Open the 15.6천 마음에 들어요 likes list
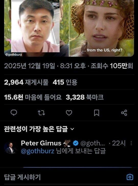Image resolution: width=138 pixels, height=186 pixels. pyautogui.click(x=33, y=97)
